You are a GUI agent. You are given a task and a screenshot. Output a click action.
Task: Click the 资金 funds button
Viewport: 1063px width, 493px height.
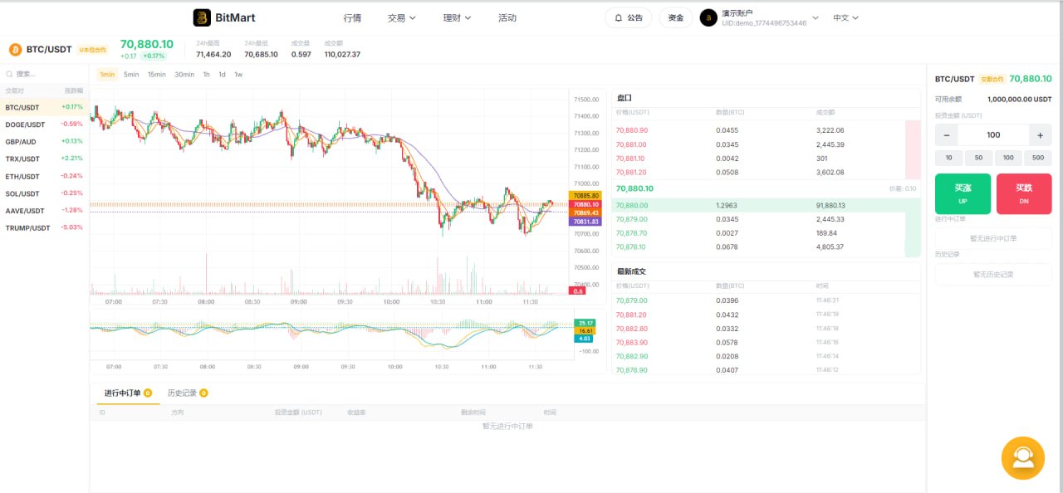[x=675, y=17]
